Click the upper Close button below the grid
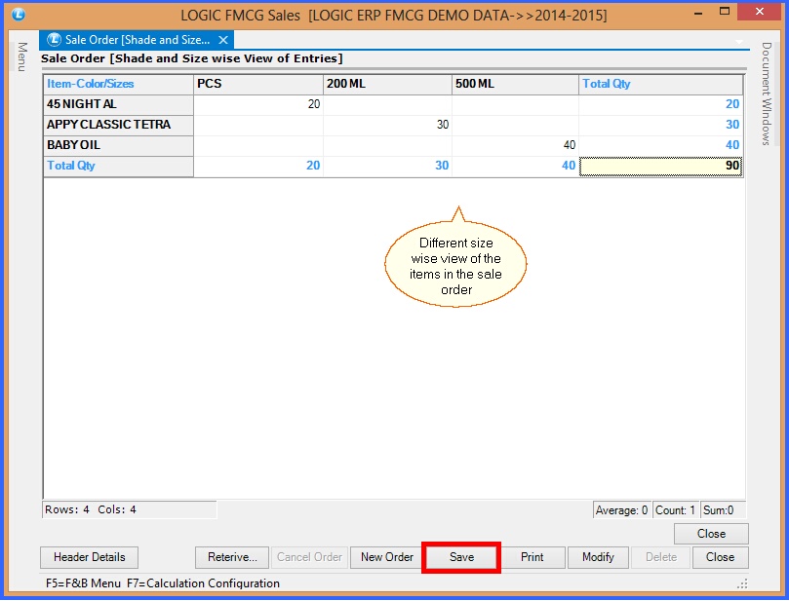The image size is (789, 601). coord(711,534)
